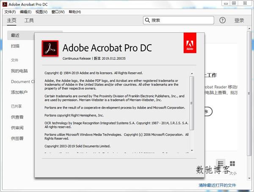Select 供签署 under 已共享
The height and width of the screenshot is (192, 254).
click(17, 139)
